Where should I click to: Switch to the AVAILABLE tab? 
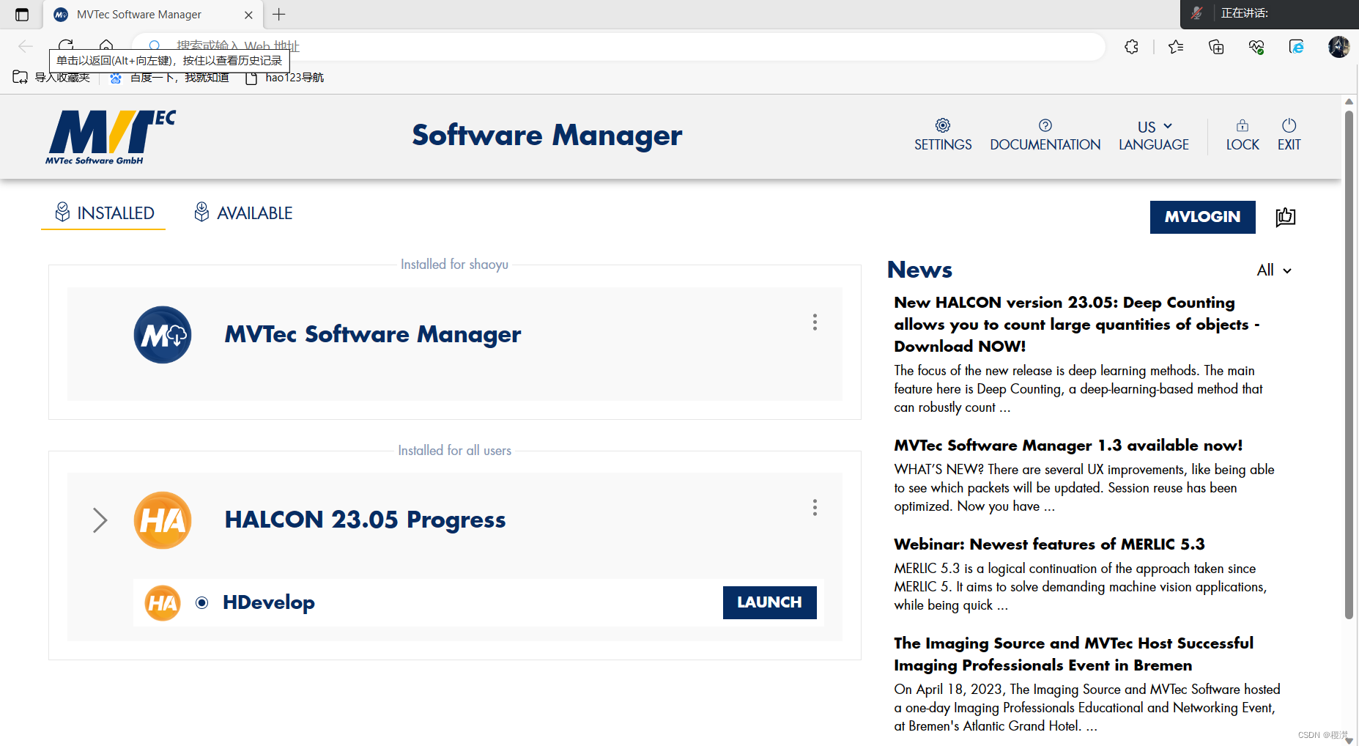tap(242, 213)
